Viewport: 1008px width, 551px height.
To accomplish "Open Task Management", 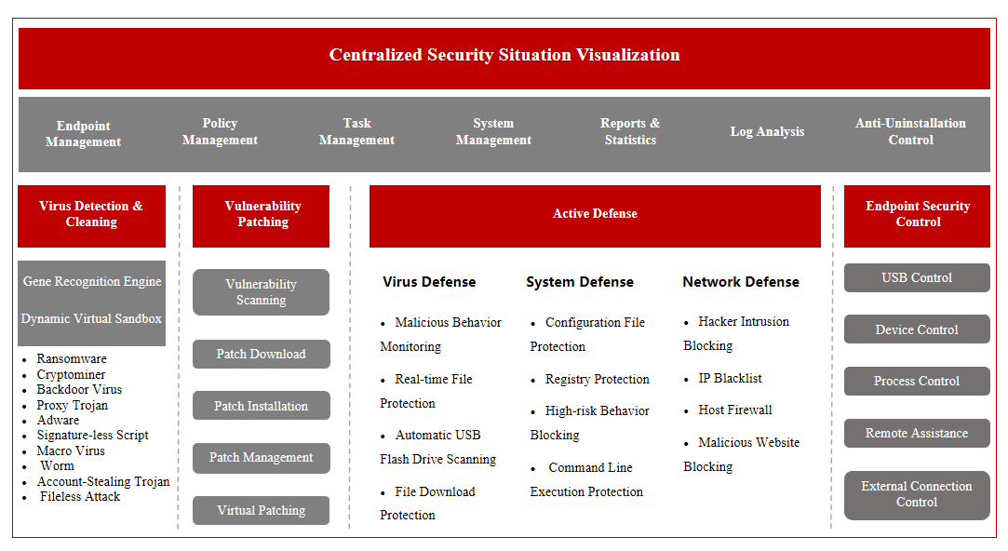I will click(356, 131).
